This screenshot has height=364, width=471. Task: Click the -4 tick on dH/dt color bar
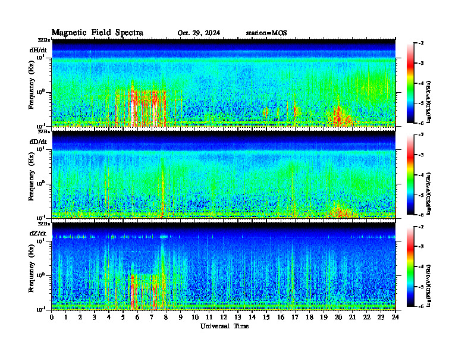pyautogui.click(x=421, y=83)
